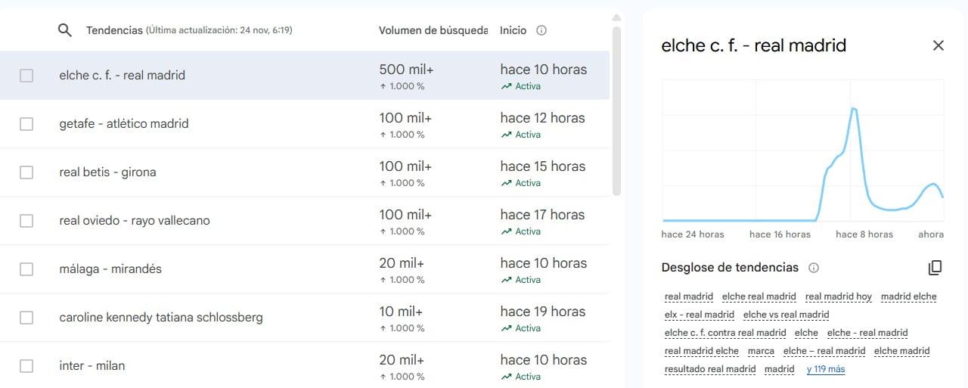Click the search magnifier icon
The height and width of the screenshot is (388, 968).
click(x=65, y=30)
